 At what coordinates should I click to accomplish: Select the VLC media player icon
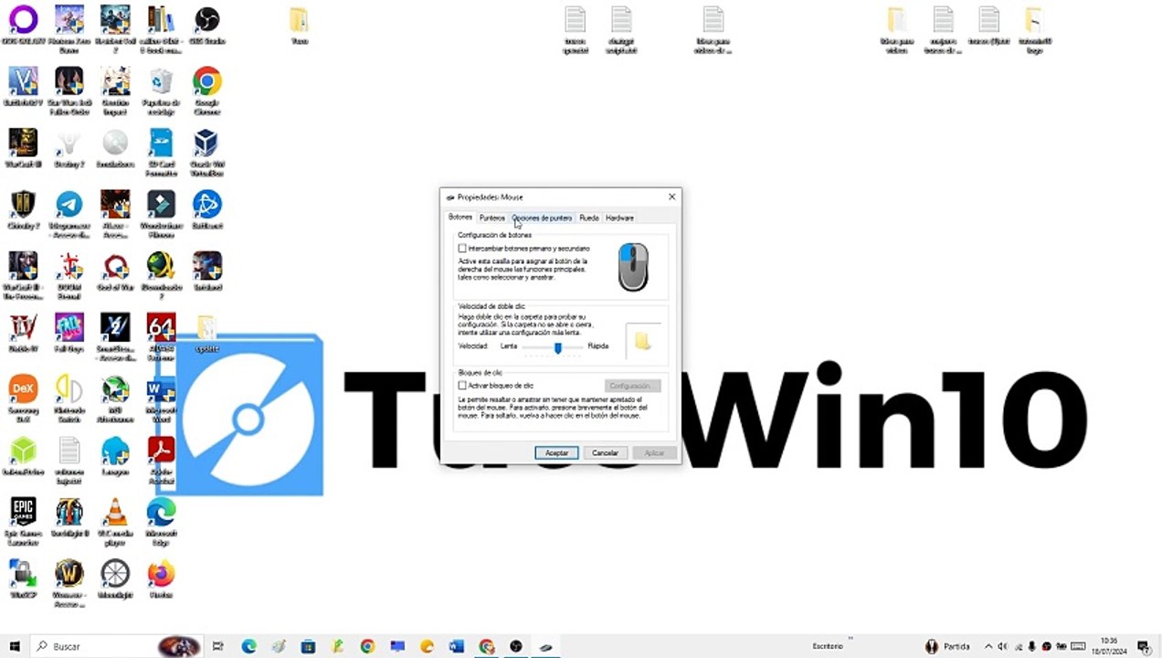pos(115,522)
